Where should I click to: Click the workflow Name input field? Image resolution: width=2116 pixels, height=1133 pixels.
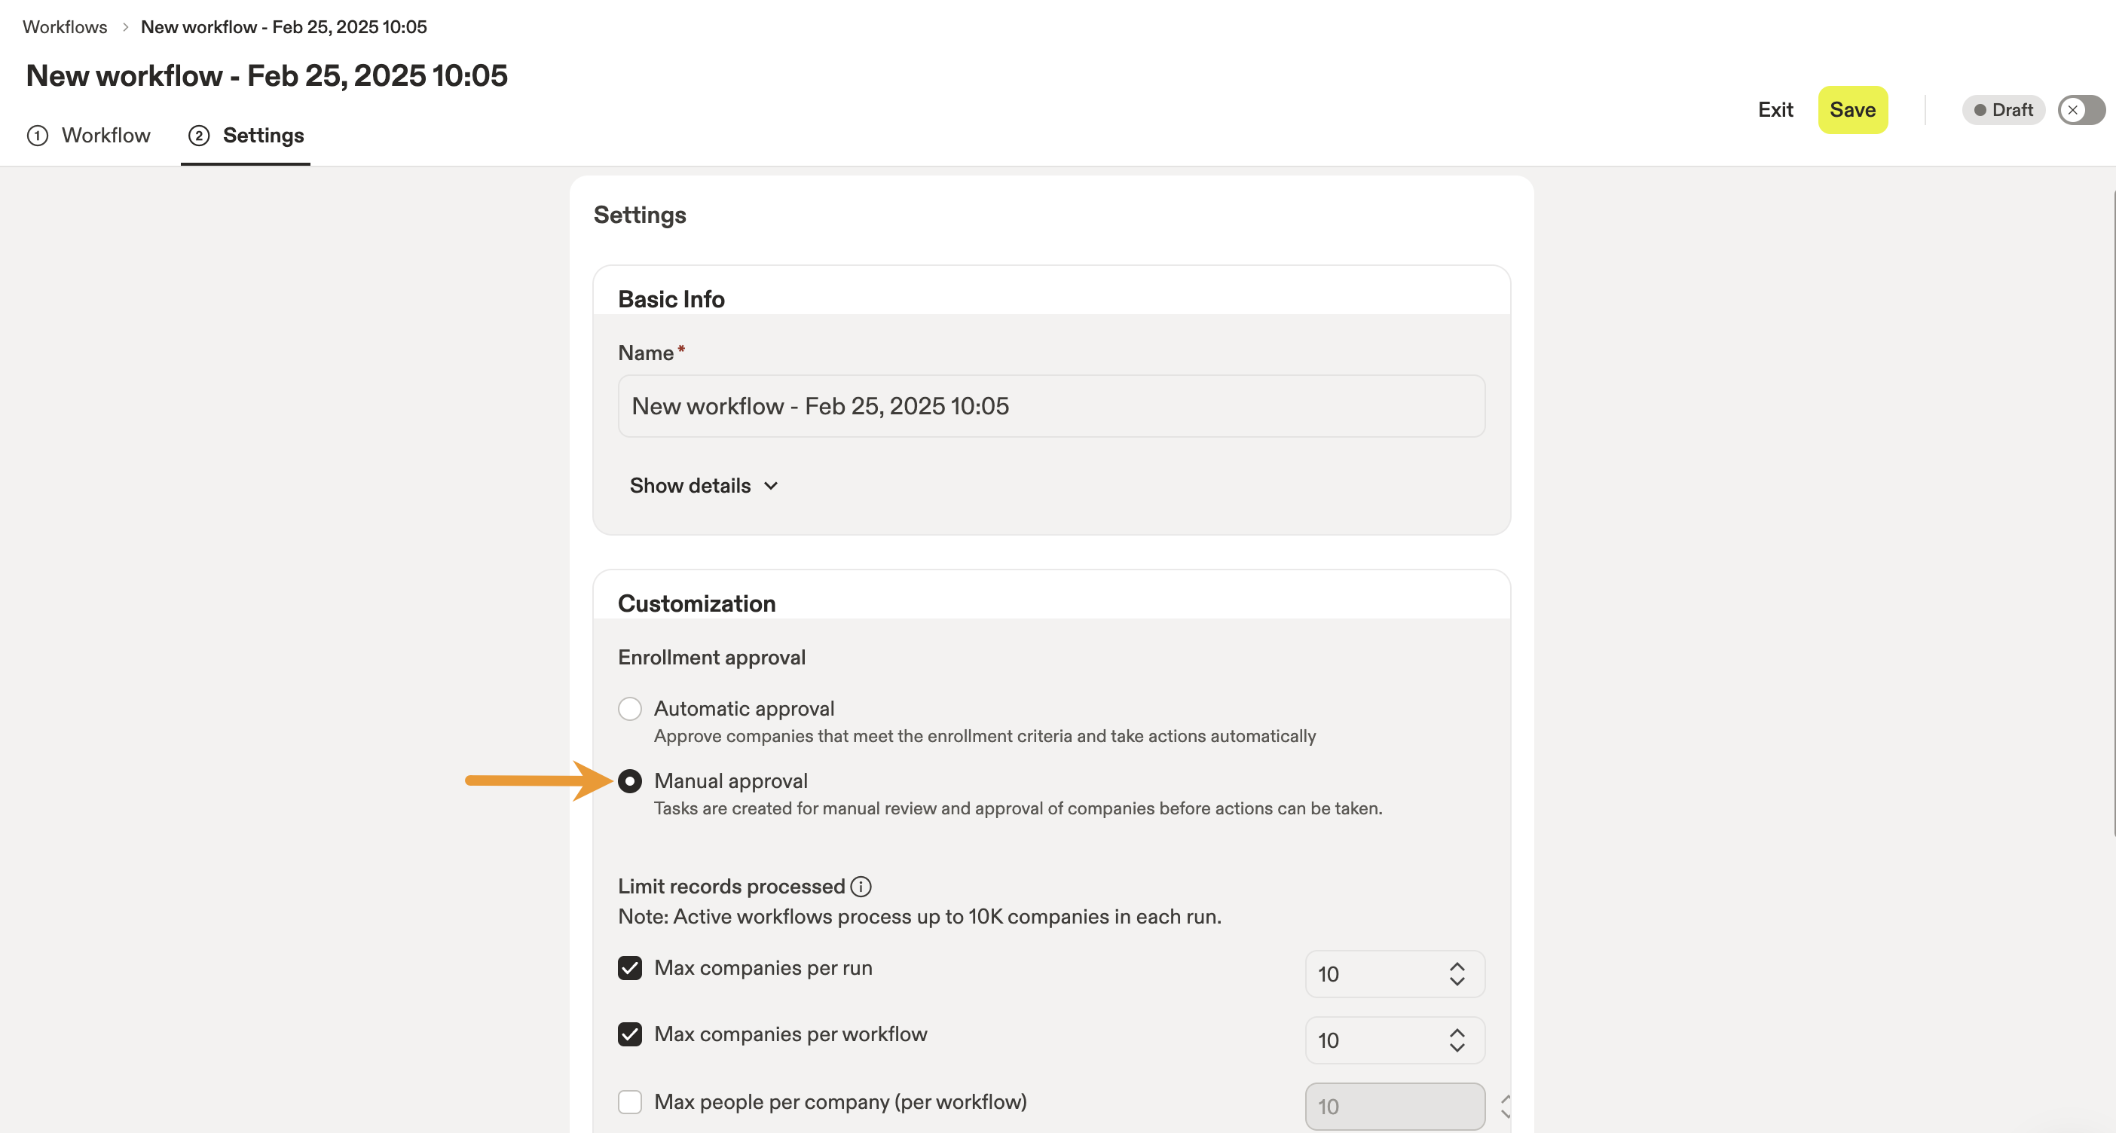[x=1050, y=406]
